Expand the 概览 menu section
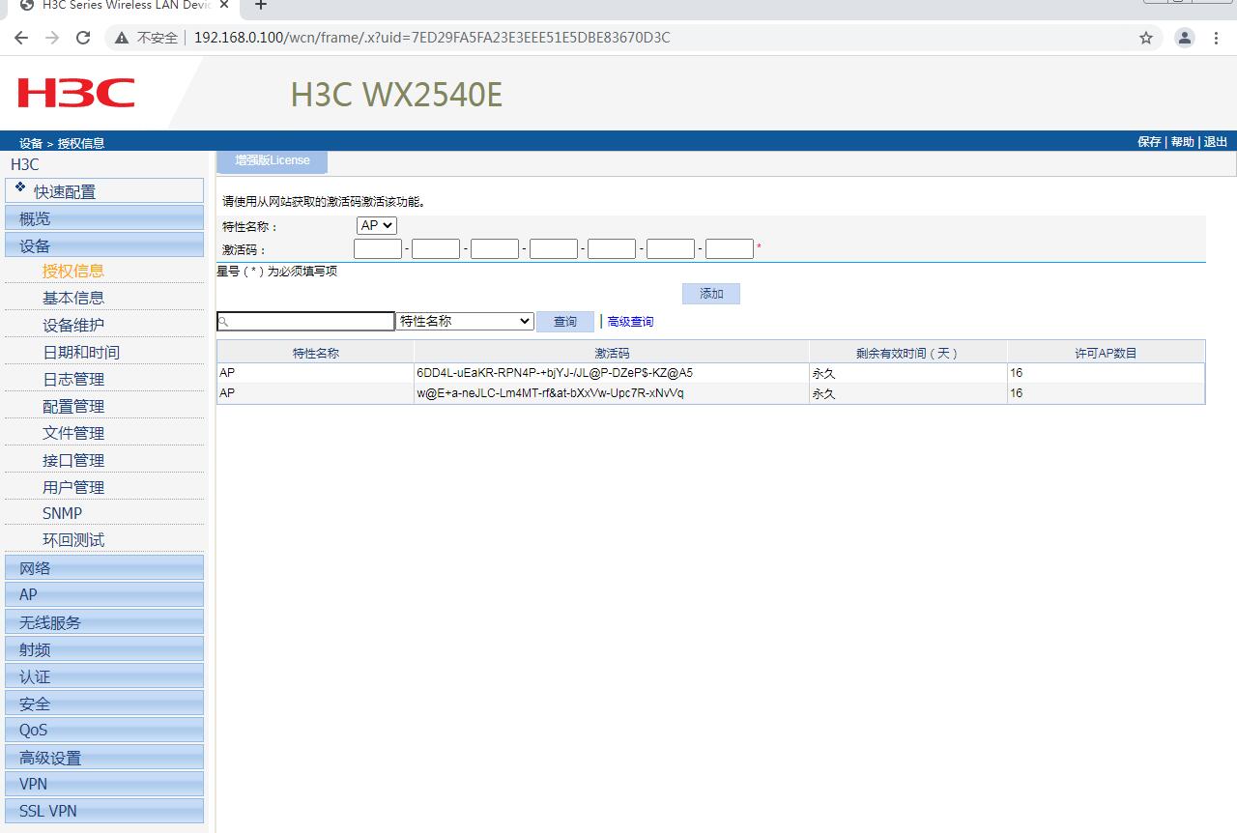This screenshot has width=1237, height=833. 104,218
